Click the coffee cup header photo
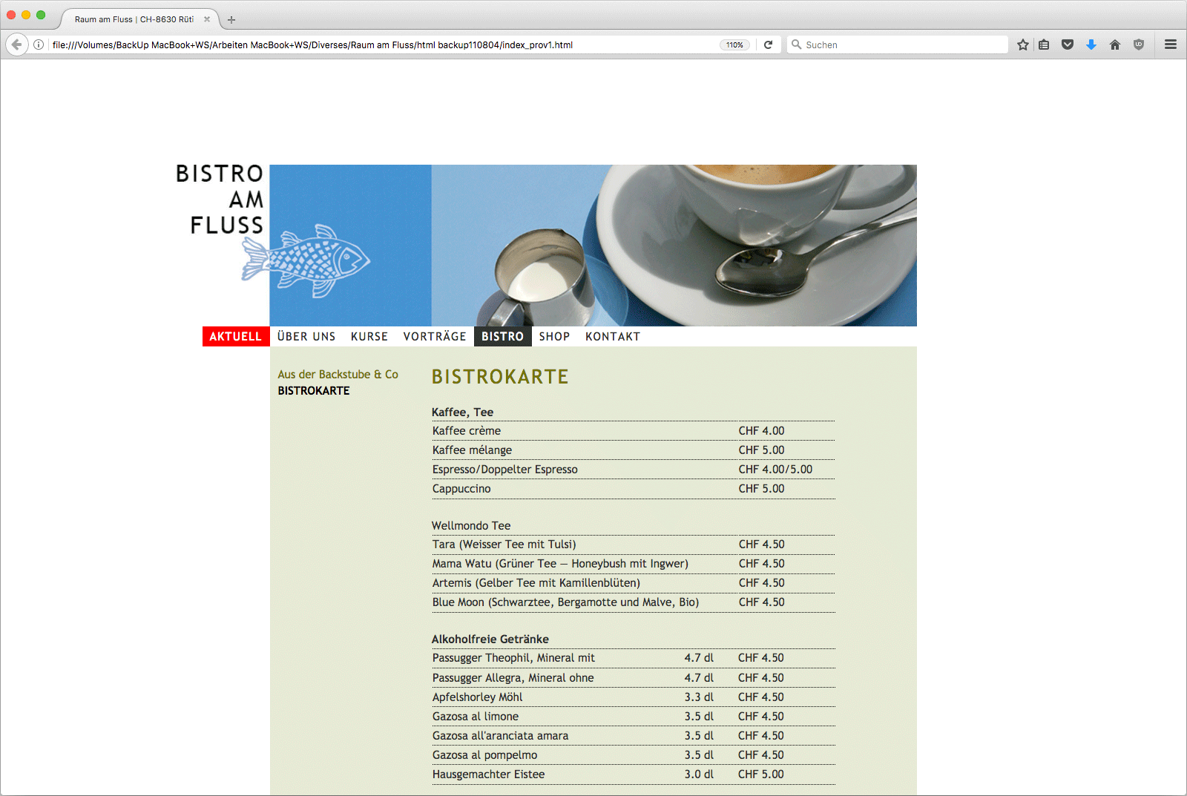Image resolution: width=1187 pixels, height=796 pixels. 674,246
